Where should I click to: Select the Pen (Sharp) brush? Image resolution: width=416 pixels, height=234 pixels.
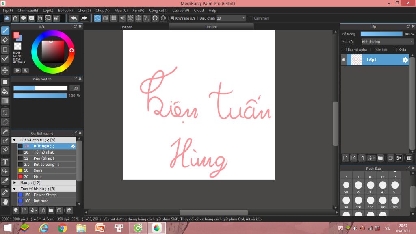(x=47, y=158)
